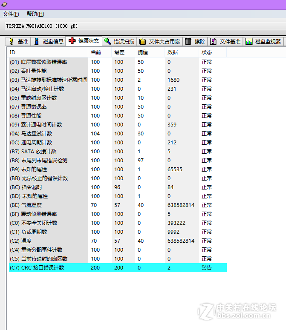The width and height of the screenshot is (286, 330).
Task: Select row (03) 马达旋转到标准转速所需时间
Action: pos(118,80)
